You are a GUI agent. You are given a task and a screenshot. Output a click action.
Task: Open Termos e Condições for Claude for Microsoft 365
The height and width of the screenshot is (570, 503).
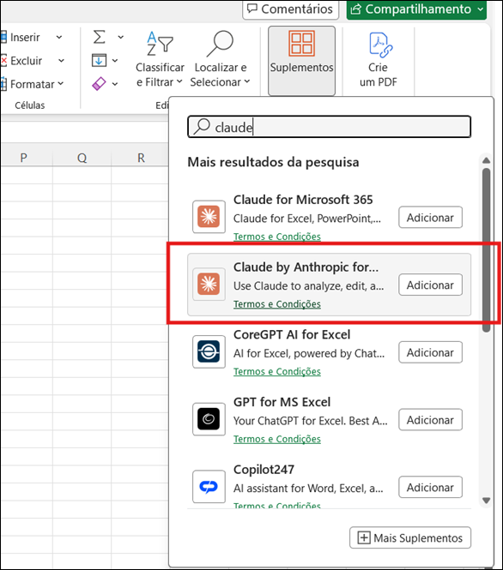coord(277,237)
